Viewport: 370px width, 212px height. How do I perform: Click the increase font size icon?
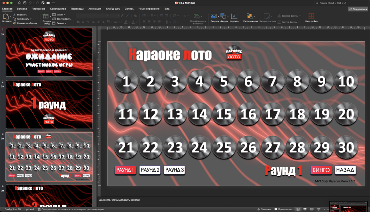coord(122,16)
